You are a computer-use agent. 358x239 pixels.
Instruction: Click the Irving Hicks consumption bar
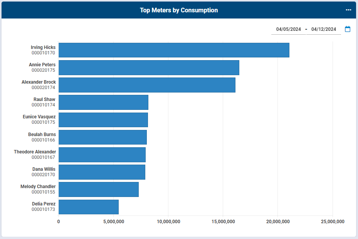tap(173, 50)
